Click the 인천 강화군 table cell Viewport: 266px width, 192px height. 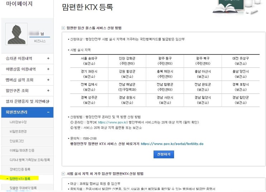127,61
